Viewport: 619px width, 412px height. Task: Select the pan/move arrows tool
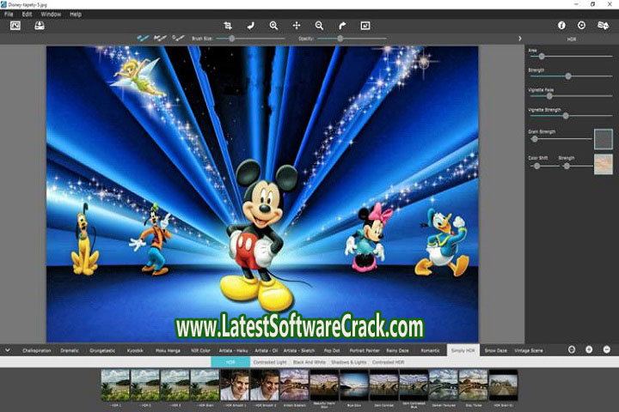pyautogui.click(x=297, y=26)
